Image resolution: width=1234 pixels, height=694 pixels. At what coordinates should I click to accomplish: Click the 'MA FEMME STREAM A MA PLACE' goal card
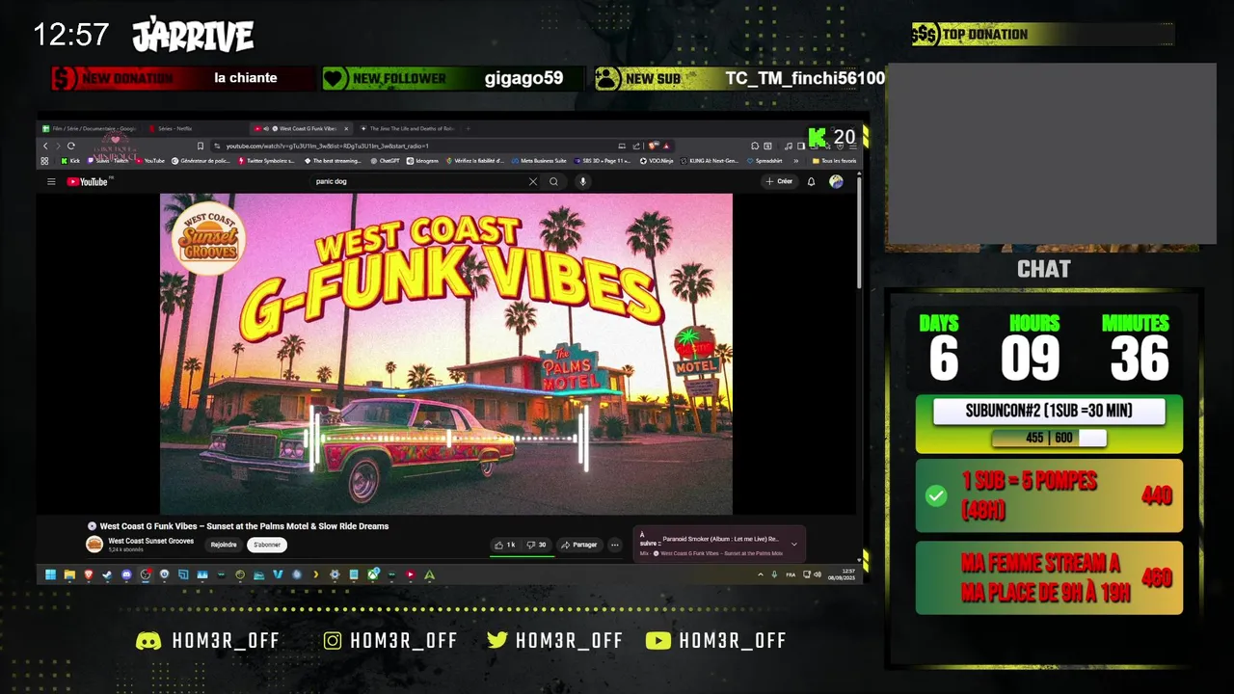[x=1049, y=577]
